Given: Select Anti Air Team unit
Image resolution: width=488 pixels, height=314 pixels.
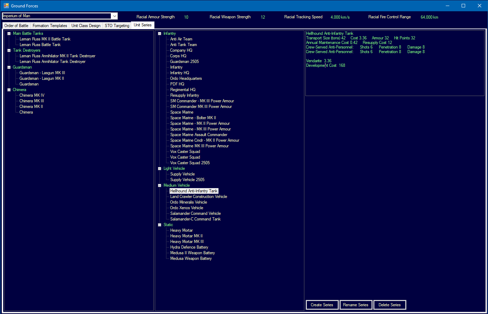Looking at the screenshot, I should click(181, 39).
